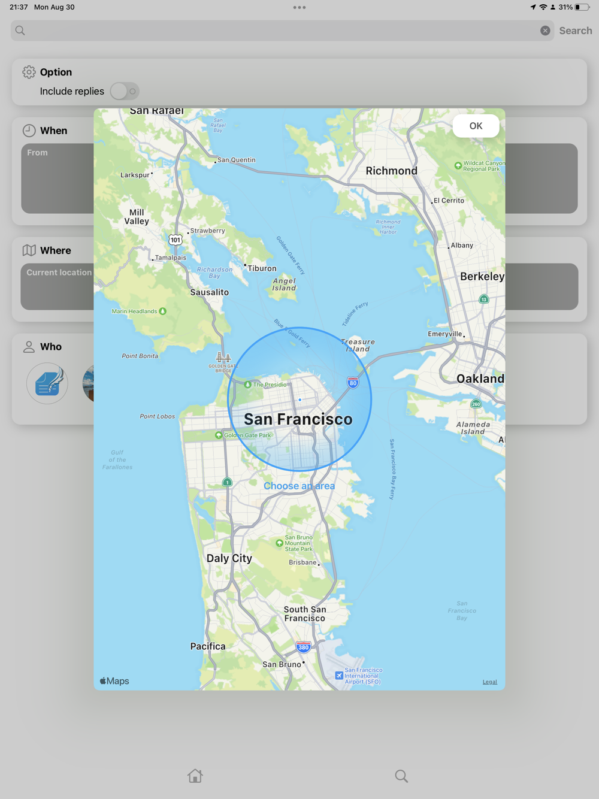Tap the Option gear icon
The height and width of the screenshot is (799, 599).
[29, 72]
